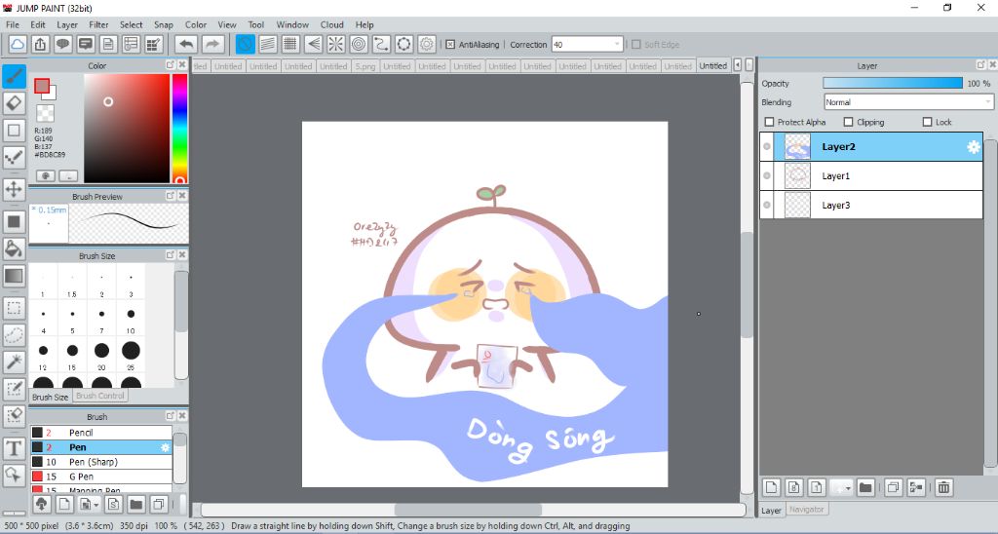
Task: Pick a hue on the rainbow strip
Action: tap(179, 130)
